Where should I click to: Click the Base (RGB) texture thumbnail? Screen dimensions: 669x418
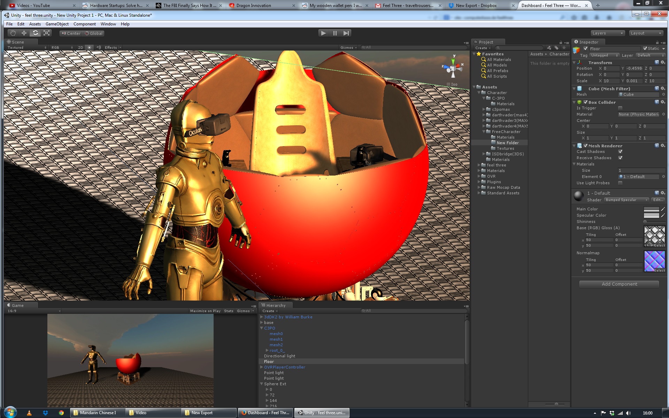(654, 237)
